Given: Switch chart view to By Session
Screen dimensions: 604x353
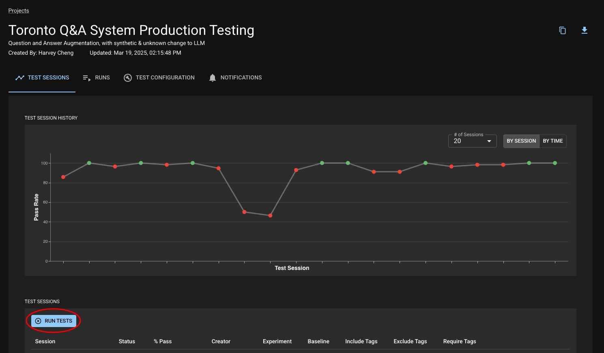Looking at the screenshot, I should click(521, 141).
